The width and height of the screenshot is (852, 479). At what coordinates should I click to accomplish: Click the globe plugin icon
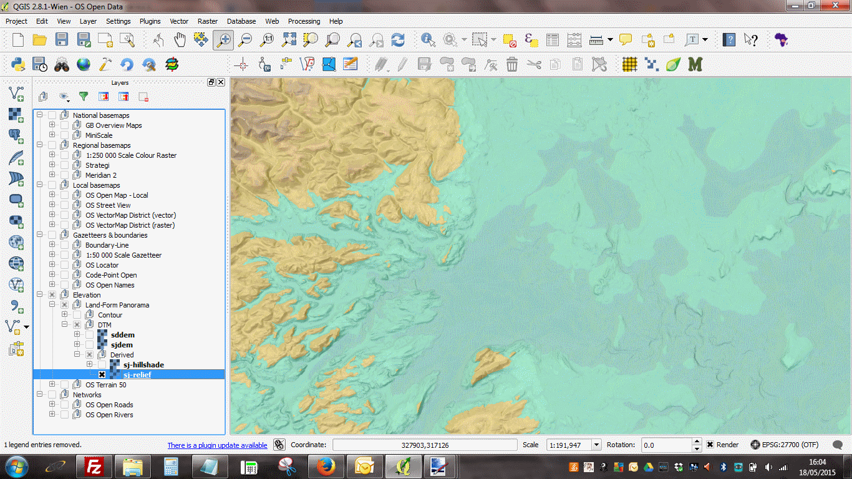pos(84,64)
